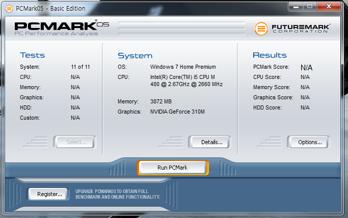
Task: Maximize the PCMark05 window
Action: click(310, 7)
